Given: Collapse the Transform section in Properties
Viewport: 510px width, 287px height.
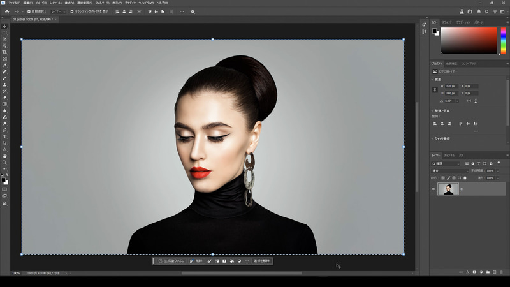Looking at the screenshot, I should tap(433, 79).
